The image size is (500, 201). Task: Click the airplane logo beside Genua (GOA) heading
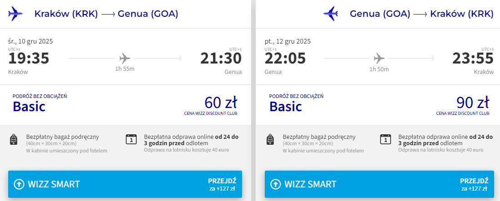pos(331,14)
